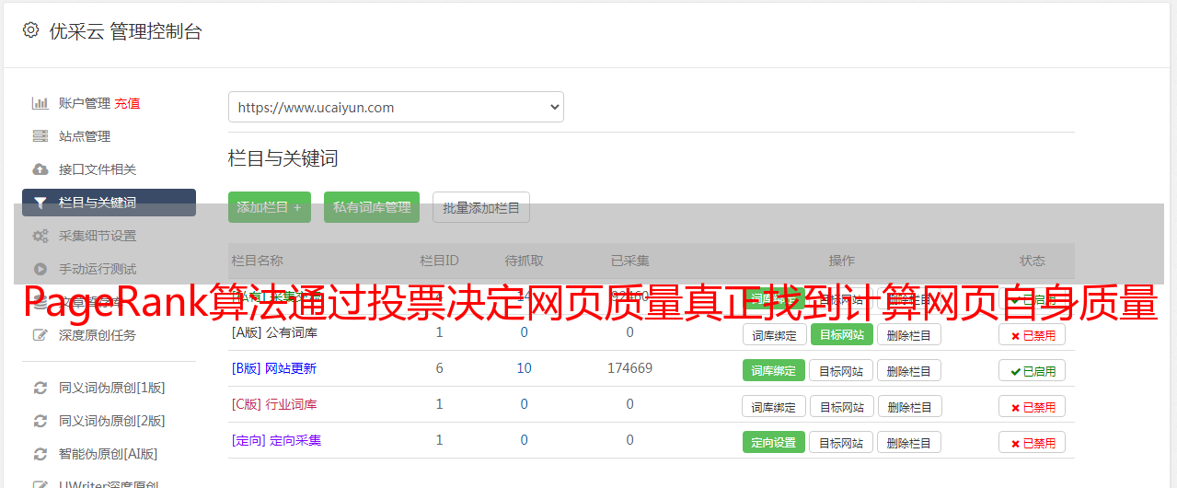
Task: Click 删除栏目 for the 公有词库 row
Action: click(908, 334)
